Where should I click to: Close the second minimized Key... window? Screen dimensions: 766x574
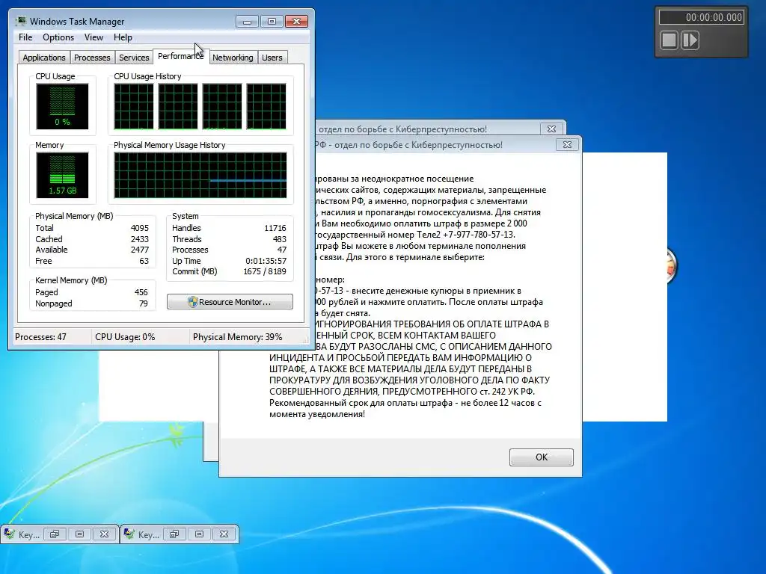point(224,534)
